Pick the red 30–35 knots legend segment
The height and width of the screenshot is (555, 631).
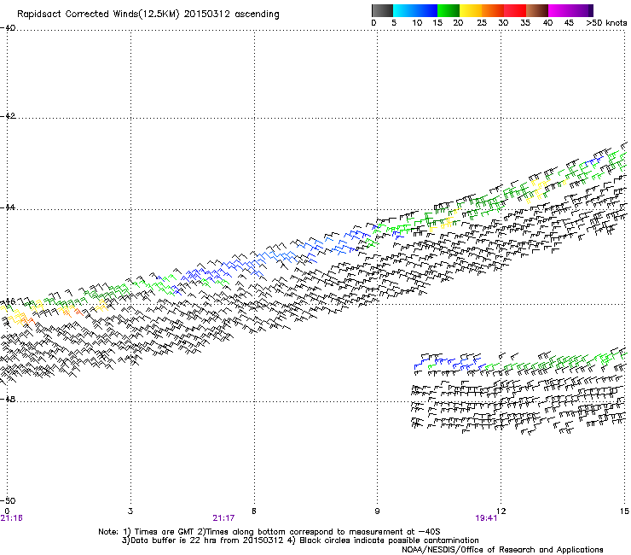pos(515,10)
